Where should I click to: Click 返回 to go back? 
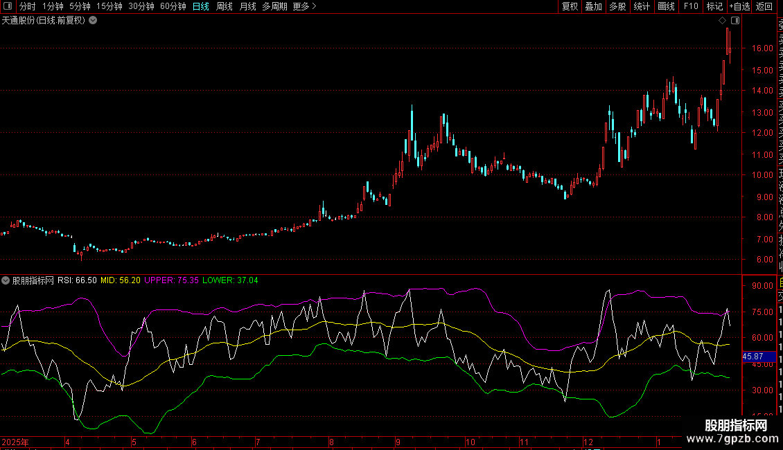pos(764,6)
